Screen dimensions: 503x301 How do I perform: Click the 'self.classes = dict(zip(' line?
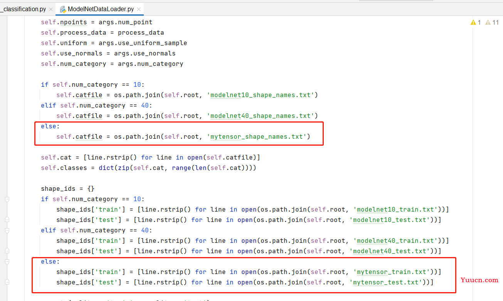148,168
